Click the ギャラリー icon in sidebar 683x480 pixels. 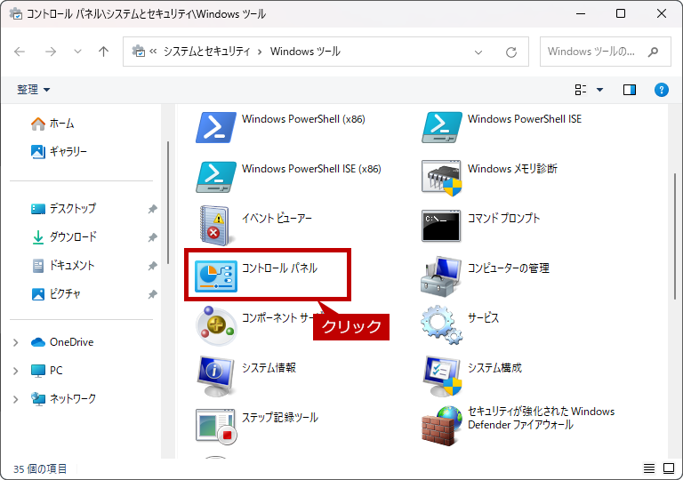pyautogui.click(x=38, y=152)
